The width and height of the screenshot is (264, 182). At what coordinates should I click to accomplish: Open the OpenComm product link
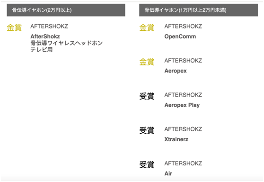tap(180, 36)
